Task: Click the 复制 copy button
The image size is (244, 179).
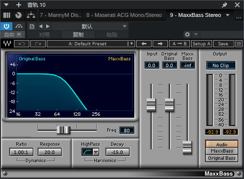Action: 78,35
